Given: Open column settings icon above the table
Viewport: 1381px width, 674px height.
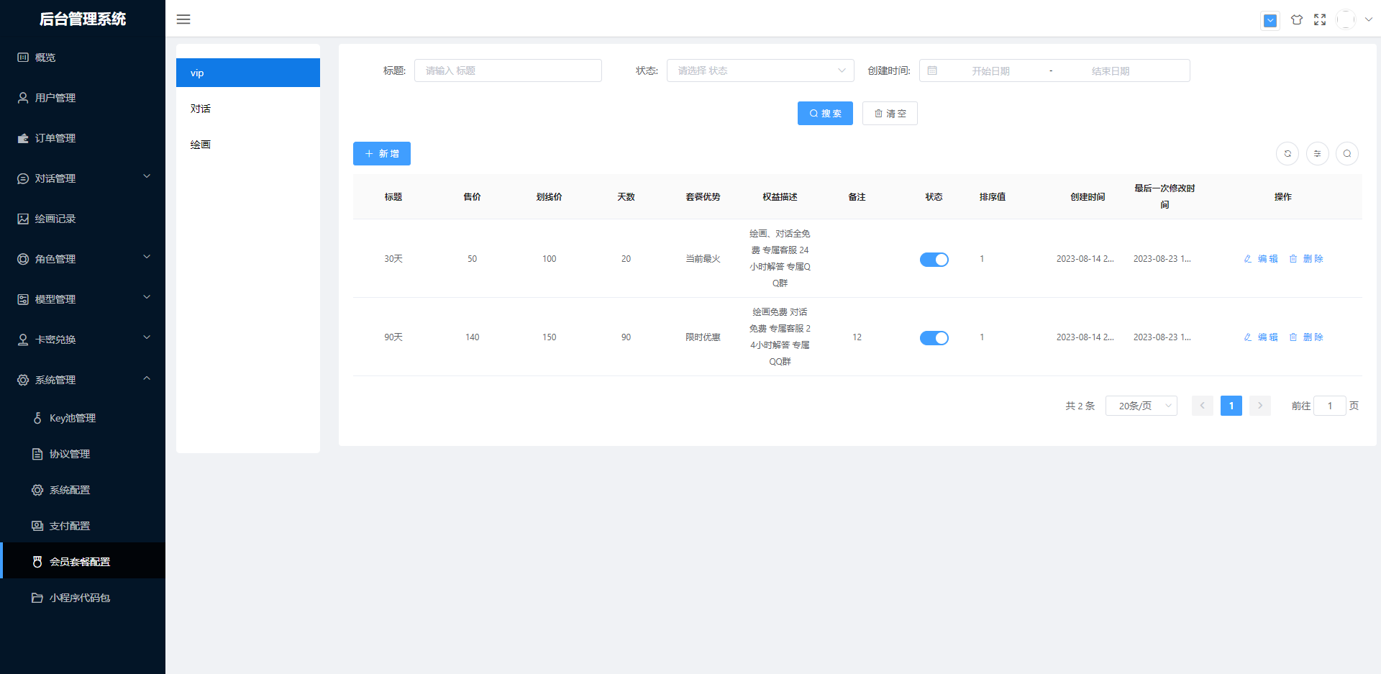Looking at the screenshot, I should click(1317, 153).
